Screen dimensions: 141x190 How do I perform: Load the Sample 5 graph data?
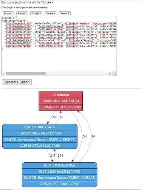65,13
